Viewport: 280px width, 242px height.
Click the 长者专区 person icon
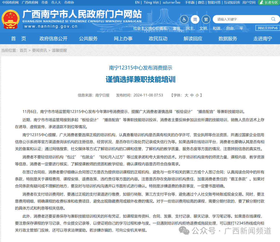point(262,3)
